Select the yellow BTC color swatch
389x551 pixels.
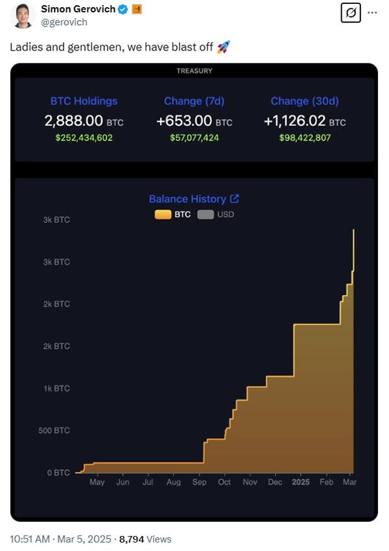(162, 214)
